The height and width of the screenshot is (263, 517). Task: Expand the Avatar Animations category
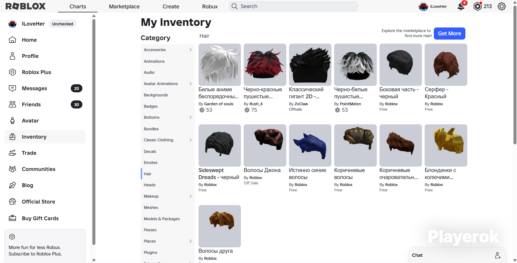point(190,84)
